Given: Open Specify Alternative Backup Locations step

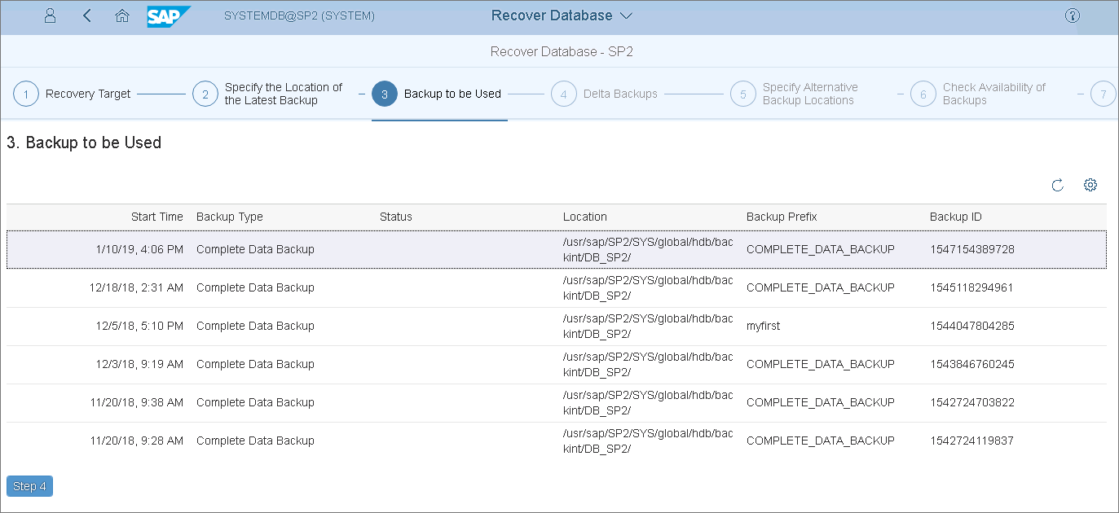Looking at the screenshot, I should coord(743,94).
